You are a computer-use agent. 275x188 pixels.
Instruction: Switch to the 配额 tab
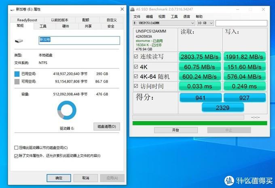(x=86, y=20)
